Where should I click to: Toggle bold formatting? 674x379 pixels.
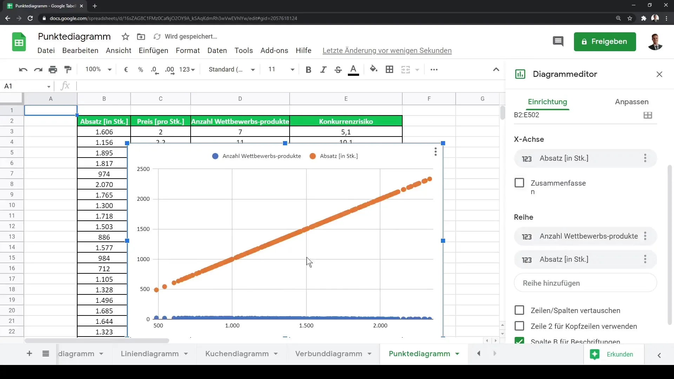tap(309, 69)
